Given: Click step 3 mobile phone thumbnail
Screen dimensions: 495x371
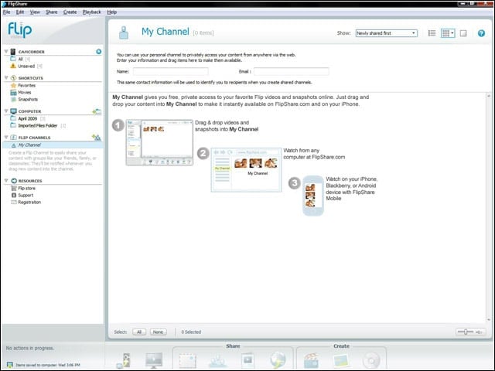Looking at the screenshot, I should (312, 196).
